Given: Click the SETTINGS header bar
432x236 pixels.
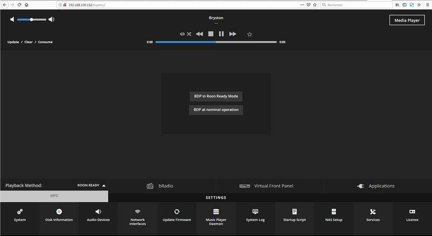Looking at the screenshot, I should pyautogui.click(x=216, y=197).
